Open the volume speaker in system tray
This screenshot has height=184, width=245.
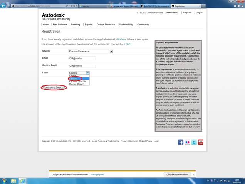point(229,181)
